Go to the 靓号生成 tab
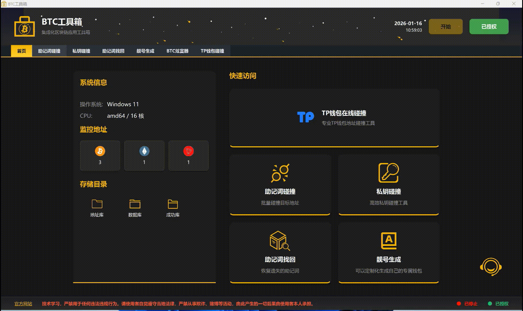523x311 pixels. (x=145, y=51)
